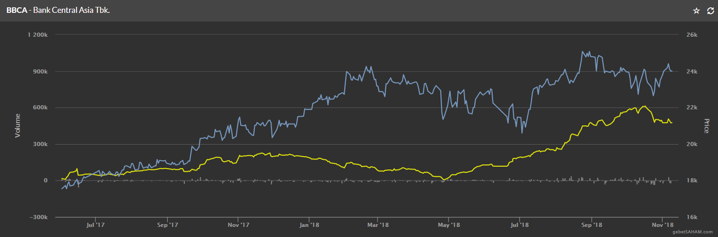Select the Nov '17 date label
Viewport: 718px width, 237px height.
coord(238,225)
